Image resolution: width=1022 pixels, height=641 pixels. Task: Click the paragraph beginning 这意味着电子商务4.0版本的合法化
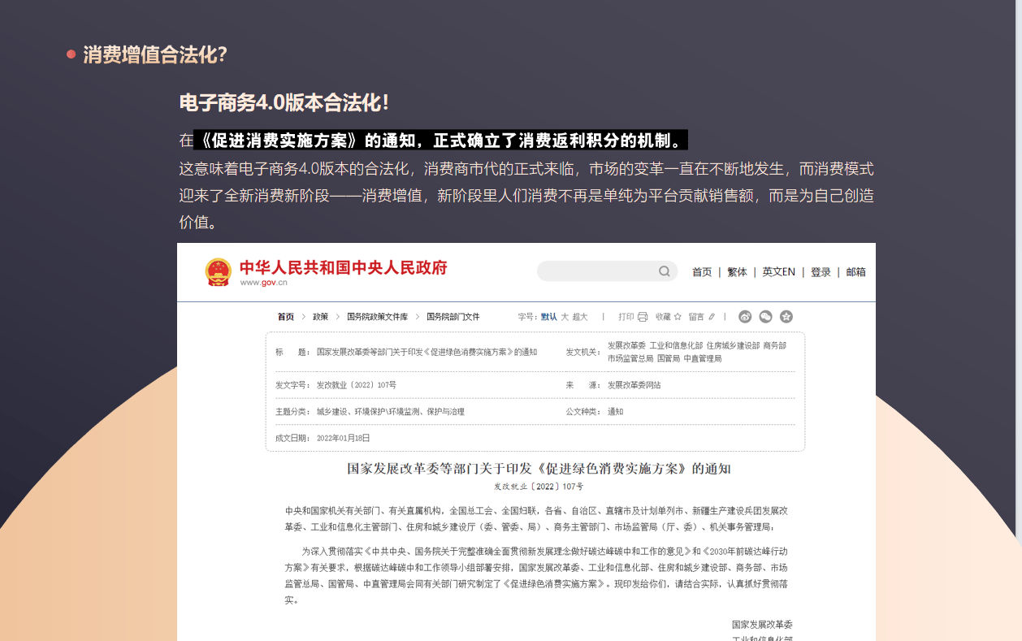click(x=526, y=196)
